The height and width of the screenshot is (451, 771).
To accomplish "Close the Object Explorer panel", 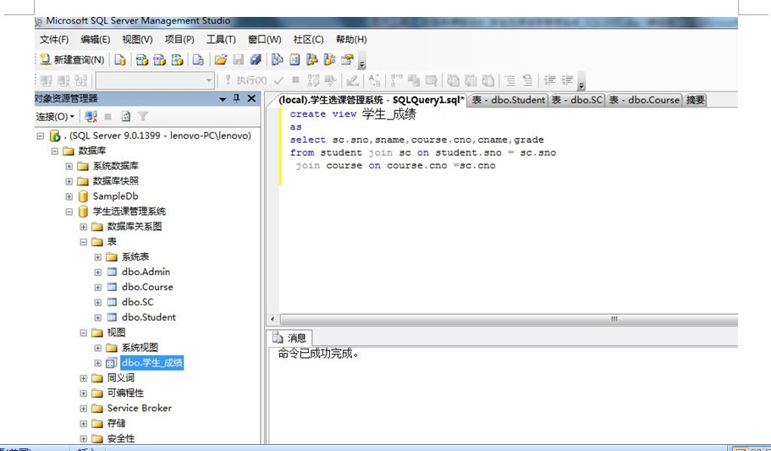I will point(251,99).
